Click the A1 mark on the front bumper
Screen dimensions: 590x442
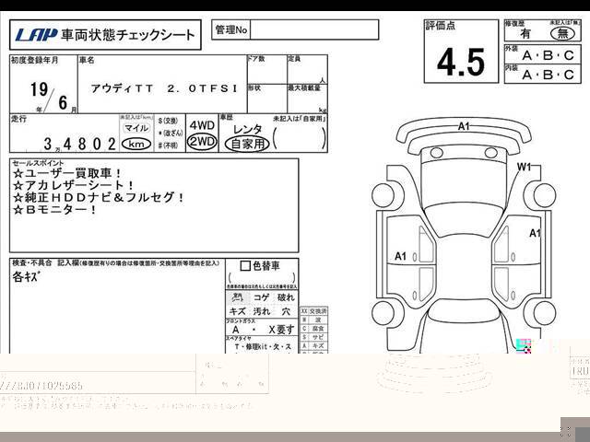[464, 126]
